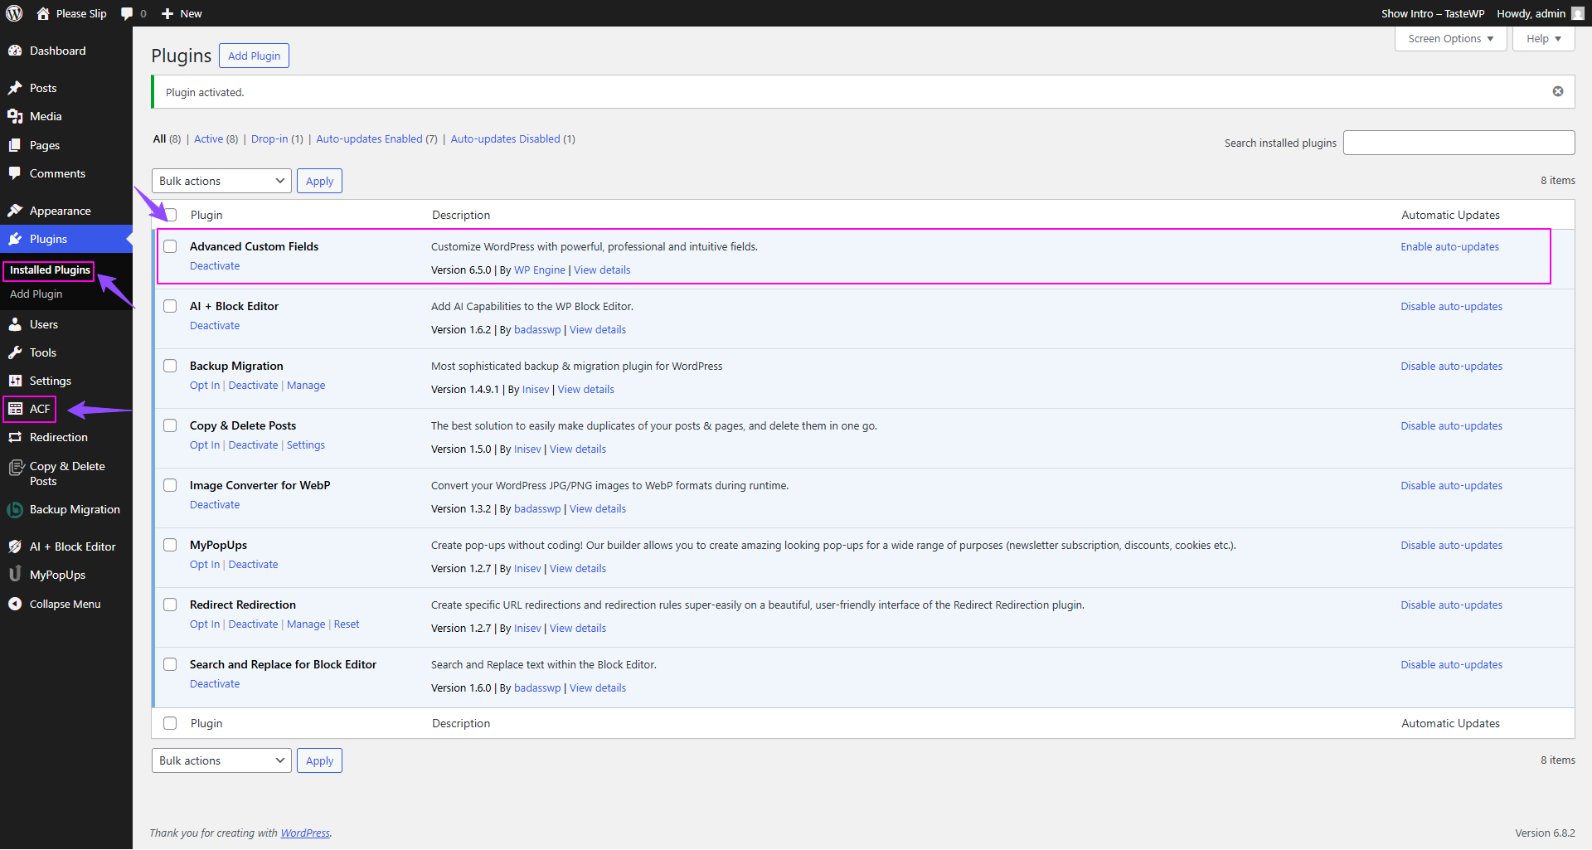The height and width of the screenshot is (850, 1592).
Task: Enable auto-updates for Advanced Custom Fields
Action: (x=1449, y=247)
